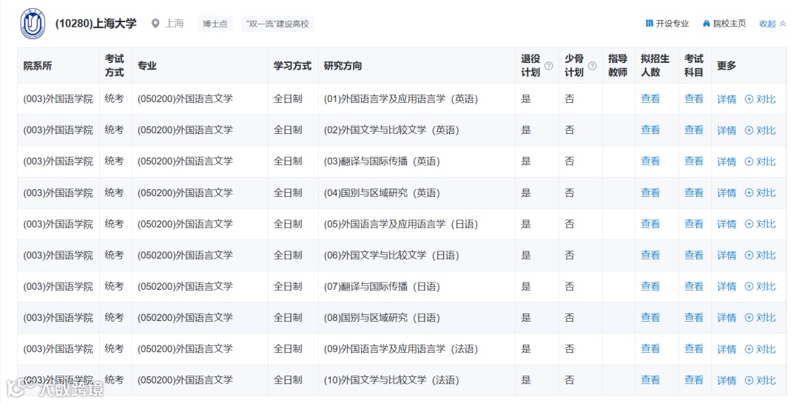The width and height of the screenshot is (799, 403).
Task: Add row (09)外国语言学及应用语言学（法语） to 对比
Action: [x=761, y=350]
